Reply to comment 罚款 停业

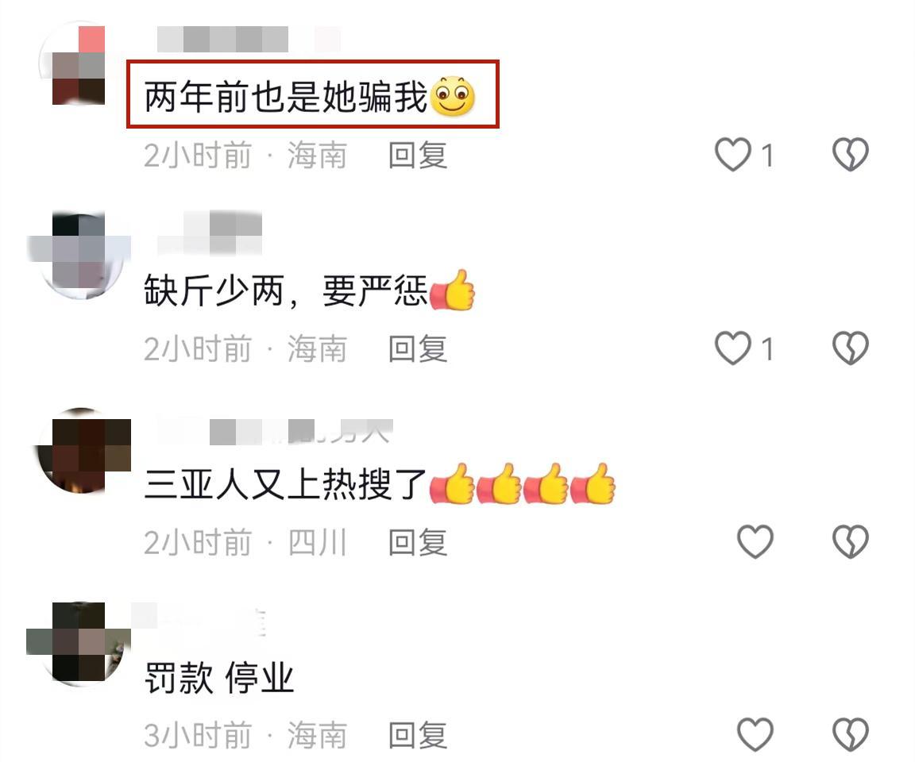[x=418, y=736]
